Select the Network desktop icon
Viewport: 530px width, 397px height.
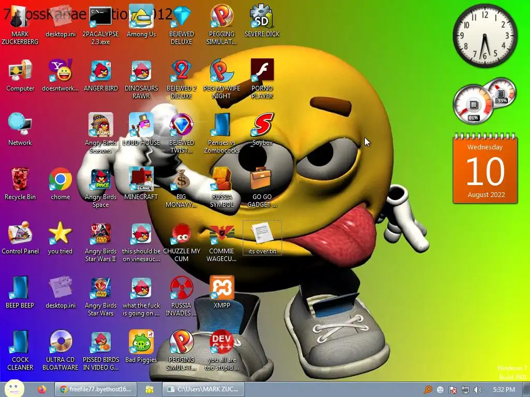[20, 130]
